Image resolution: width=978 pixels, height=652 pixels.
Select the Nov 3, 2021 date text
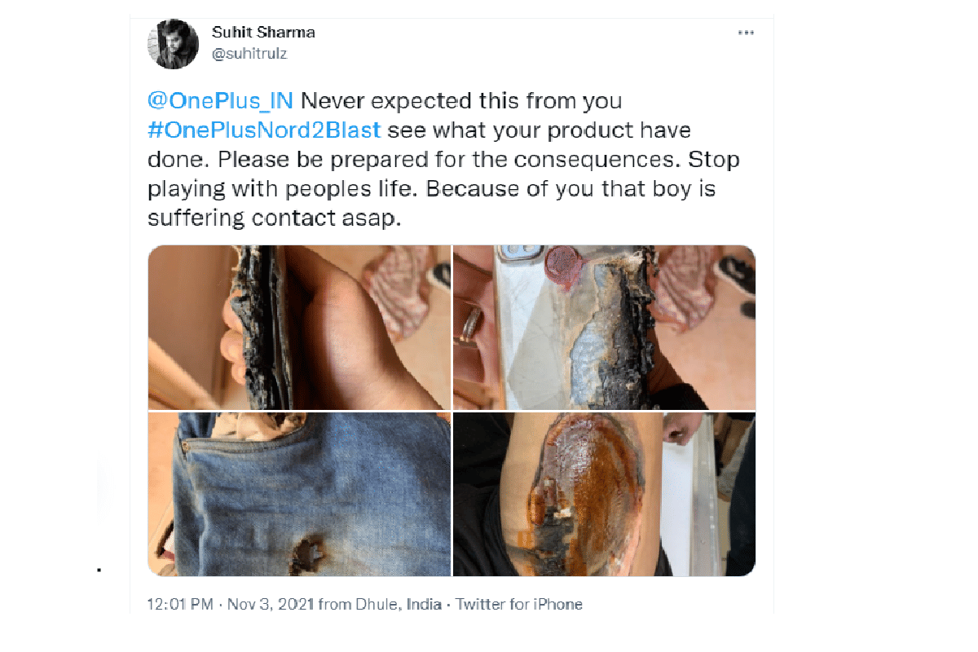coord(269,605)
